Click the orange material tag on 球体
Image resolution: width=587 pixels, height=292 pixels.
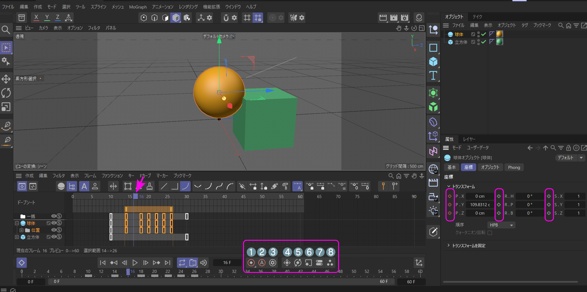[500, 34]
